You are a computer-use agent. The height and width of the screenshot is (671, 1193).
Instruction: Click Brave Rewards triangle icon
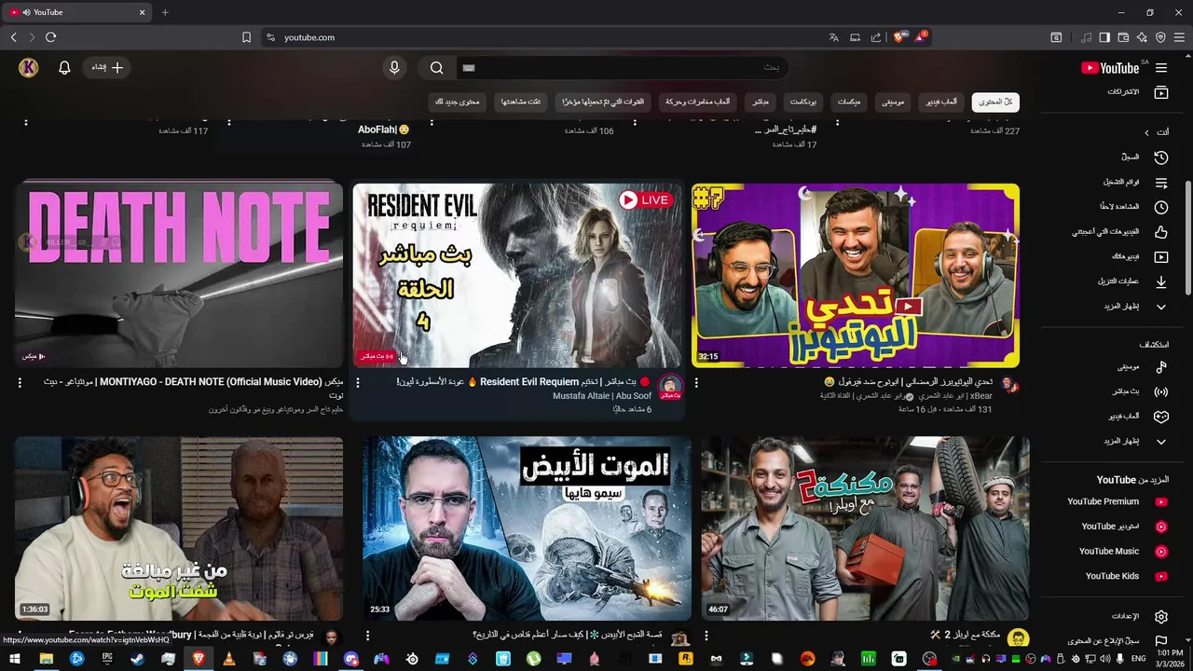pos(921,37)
